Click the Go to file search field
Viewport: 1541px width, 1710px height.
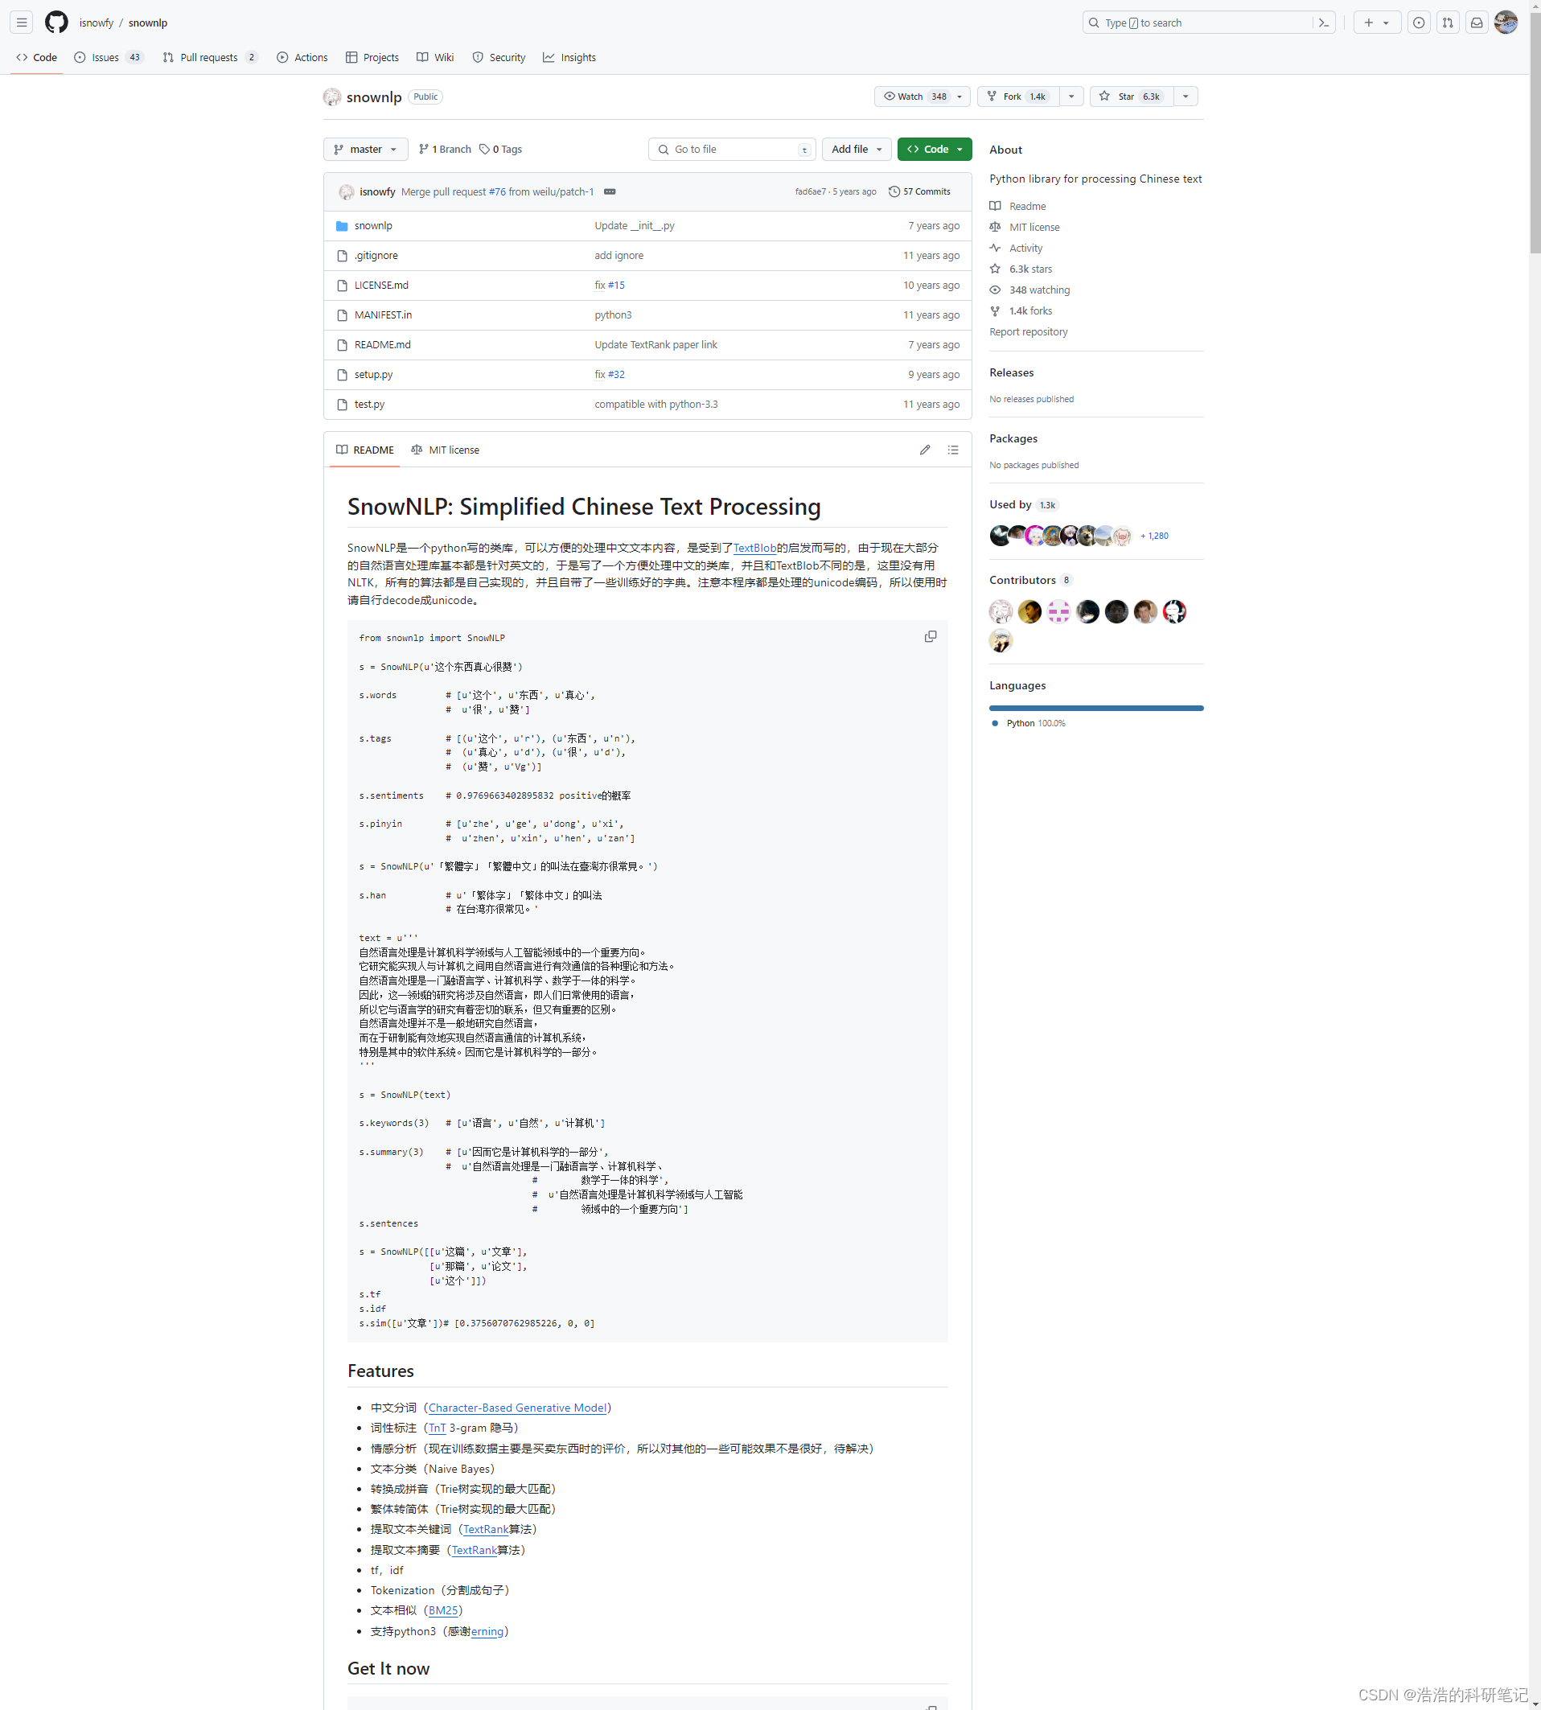733,150
